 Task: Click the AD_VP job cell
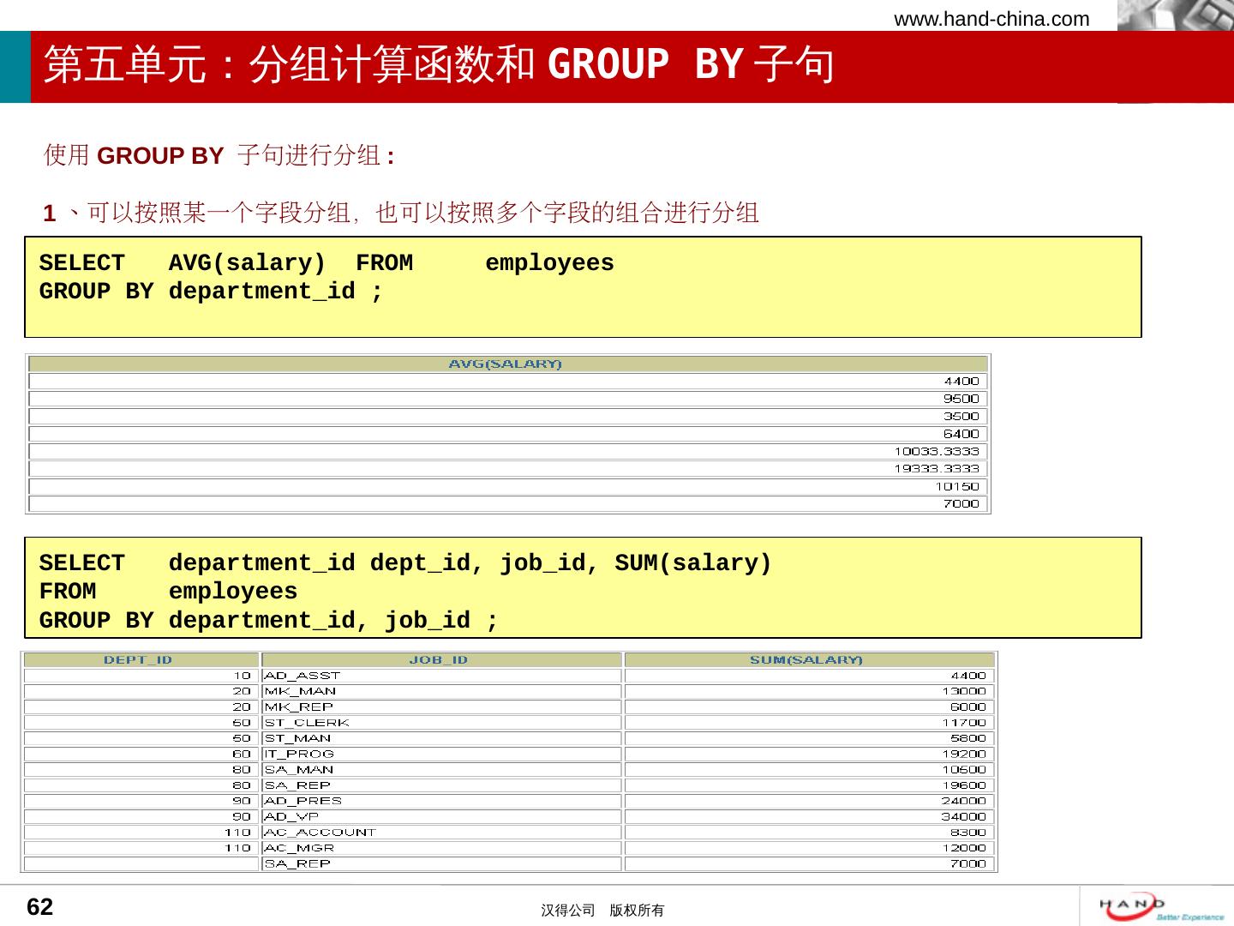441,817
